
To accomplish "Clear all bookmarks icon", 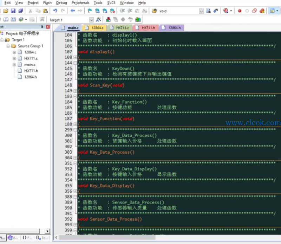I will 112,11.
